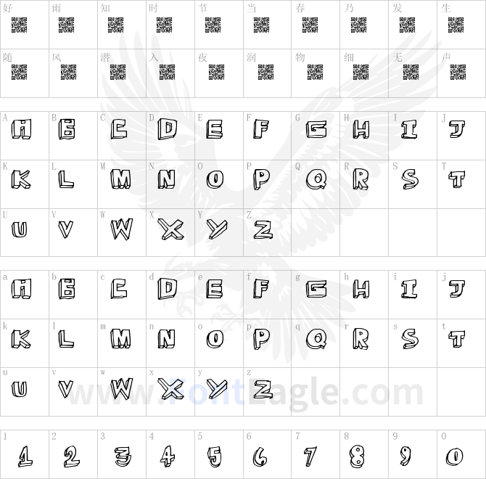This screenshot has height=479, width=486.
Task: Open the uppercase A glyph preview
Action: click(x=21, y=129)
